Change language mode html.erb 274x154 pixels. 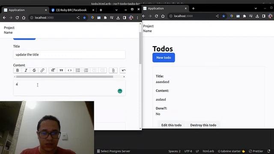[x=208, y=151]
